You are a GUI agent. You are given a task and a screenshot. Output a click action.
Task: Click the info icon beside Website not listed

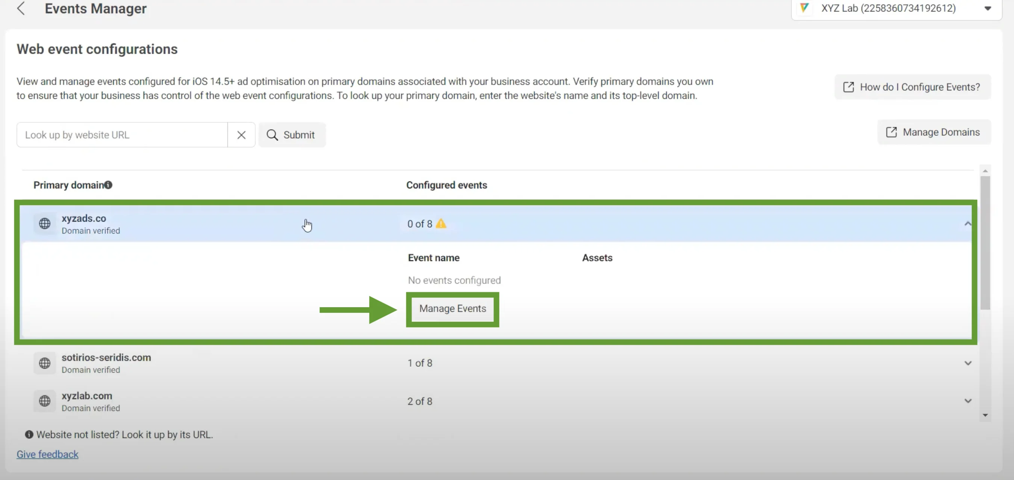click(29, 434)
